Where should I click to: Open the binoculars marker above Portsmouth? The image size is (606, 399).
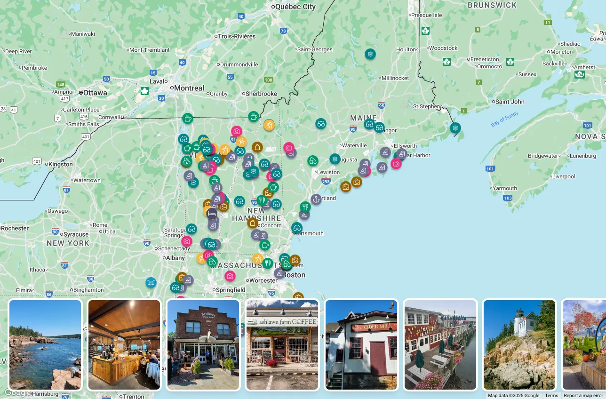point(296,228)
